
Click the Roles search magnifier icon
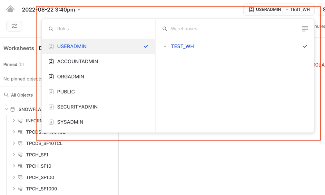pyautogui.click(x=51, y=29)
